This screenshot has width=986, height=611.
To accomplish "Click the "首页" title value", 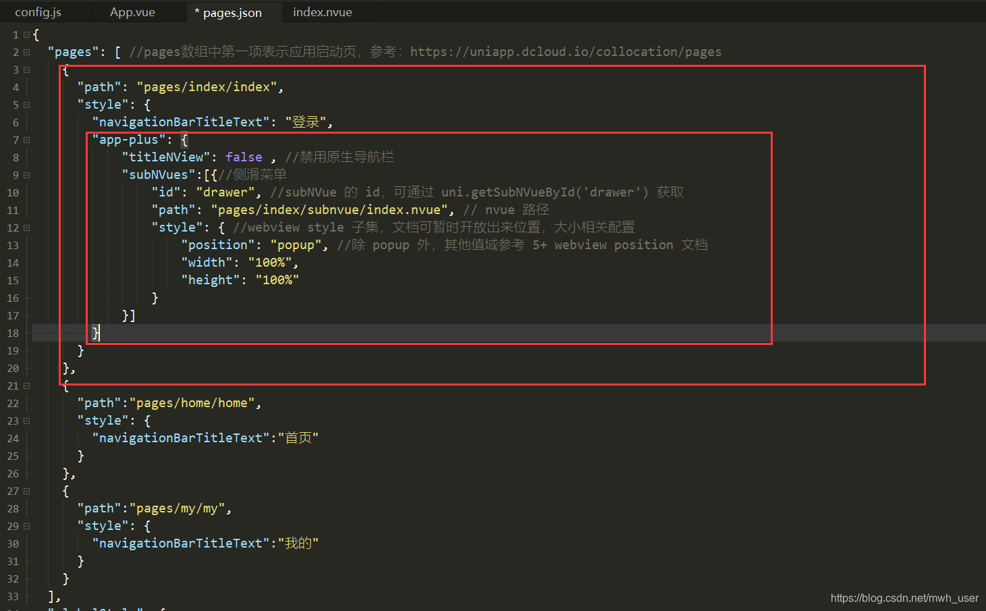I will pyautogui.click(x=298, y=438).
